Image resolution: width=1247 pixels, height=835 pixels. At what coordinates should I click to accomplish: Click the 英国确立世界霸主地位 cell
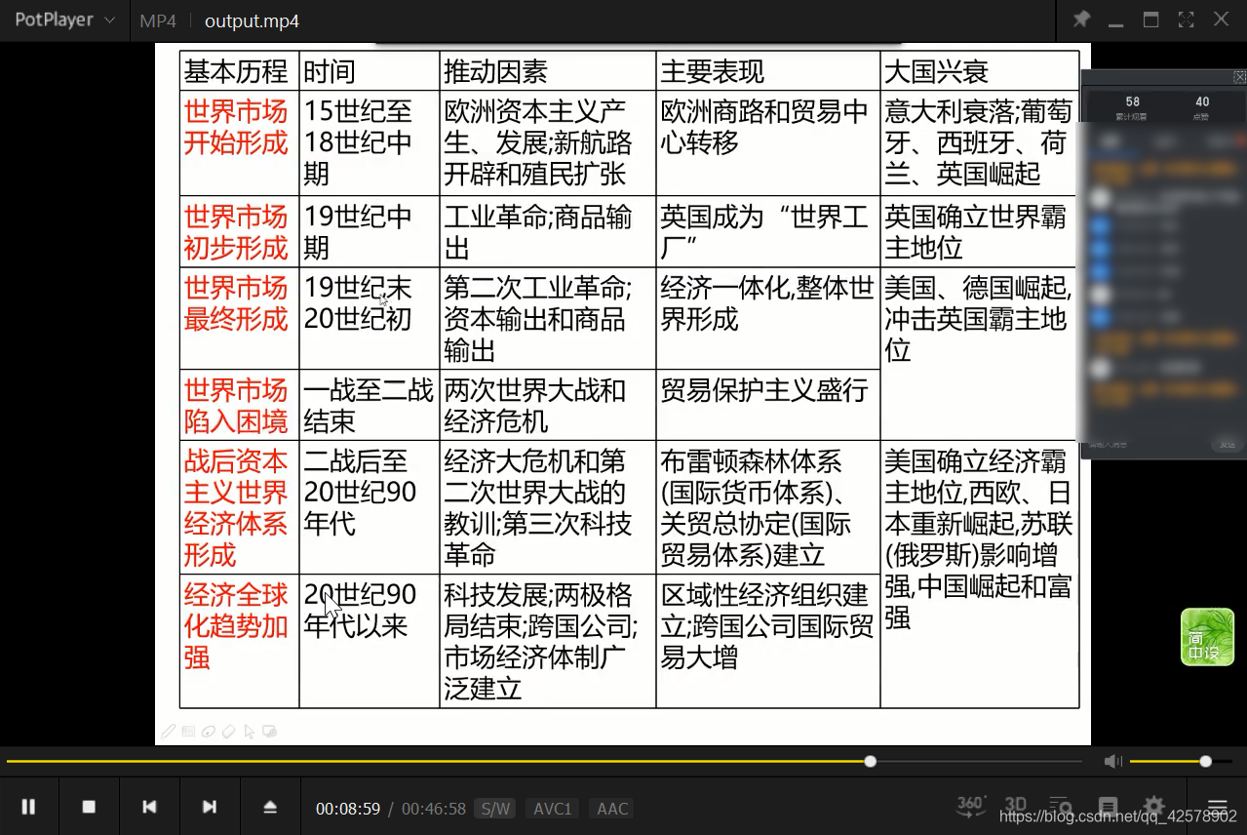click(980, 231)
